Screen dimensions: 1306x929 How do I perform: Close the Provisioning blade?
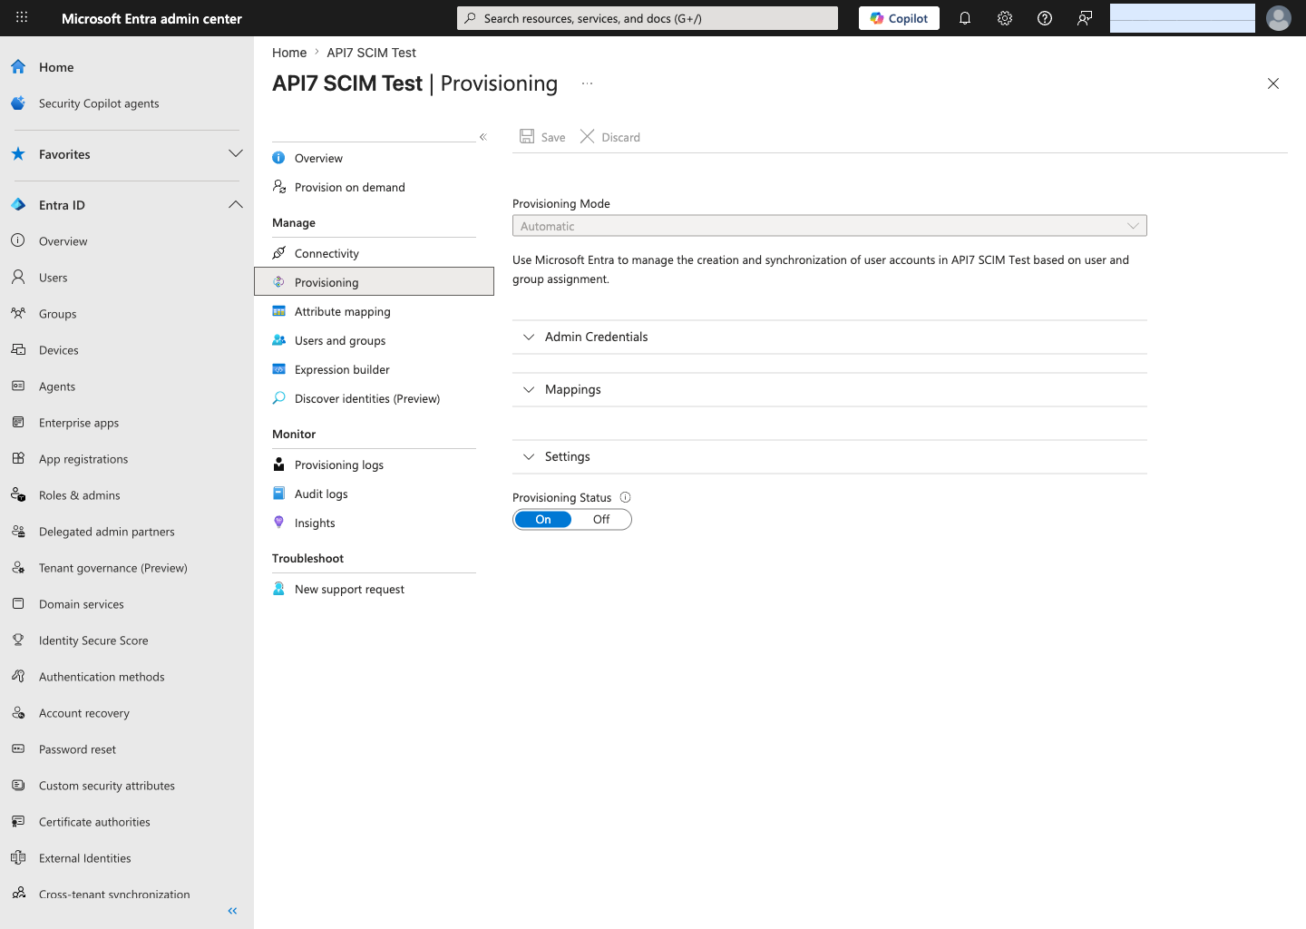1273,83
